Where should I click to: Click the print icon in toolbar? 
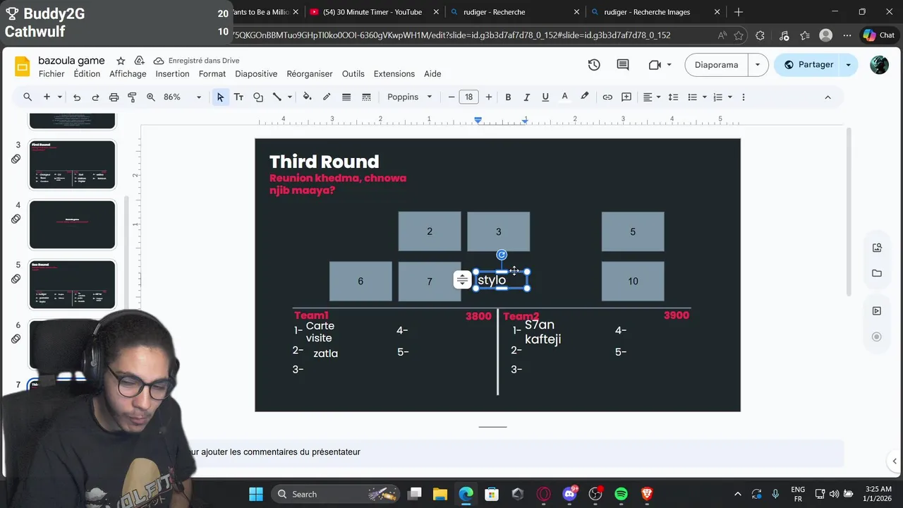[x=114, y=97]
